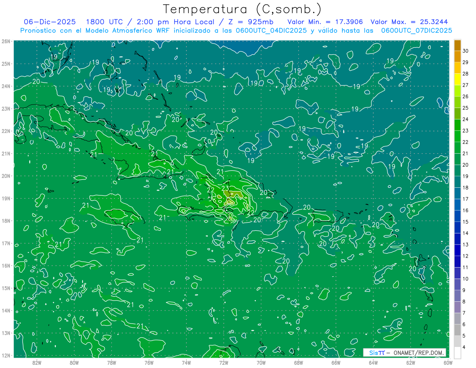Click the legend value 30 on color scale
Viewport: 476px width, 368px height.
coord(466,51)
